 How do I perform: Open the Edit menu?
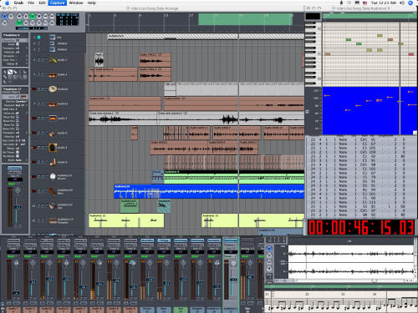(42, 3)
